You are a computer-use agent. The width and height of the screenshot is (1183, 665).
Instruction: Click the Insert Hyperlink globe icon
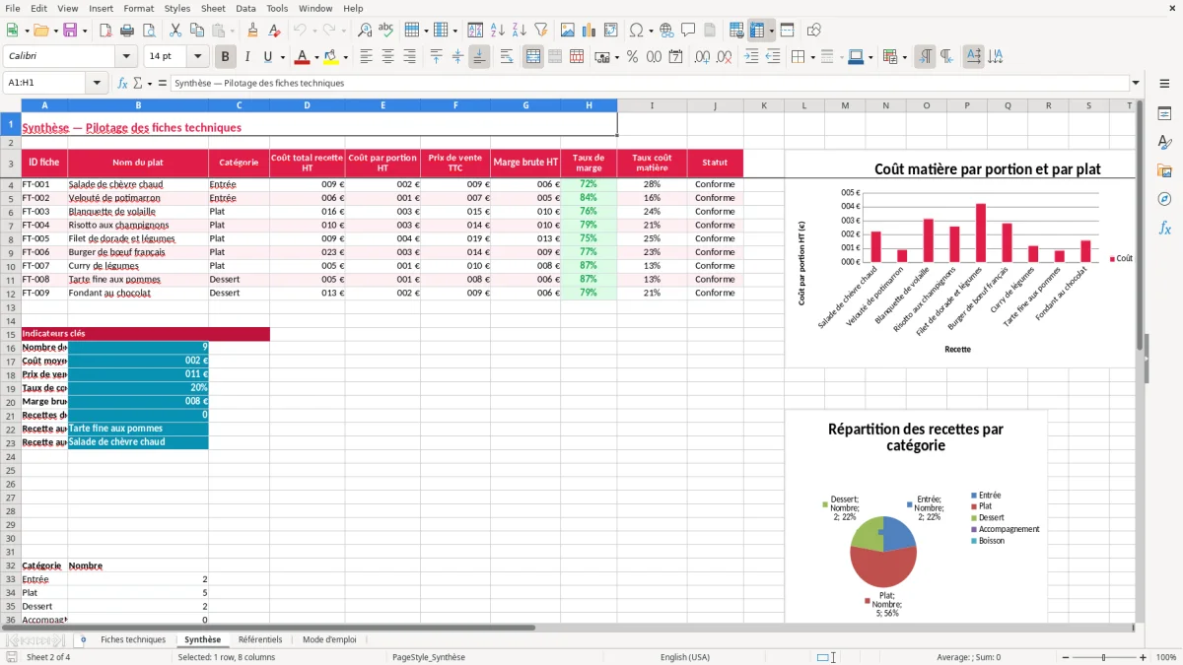coord(666,31)
